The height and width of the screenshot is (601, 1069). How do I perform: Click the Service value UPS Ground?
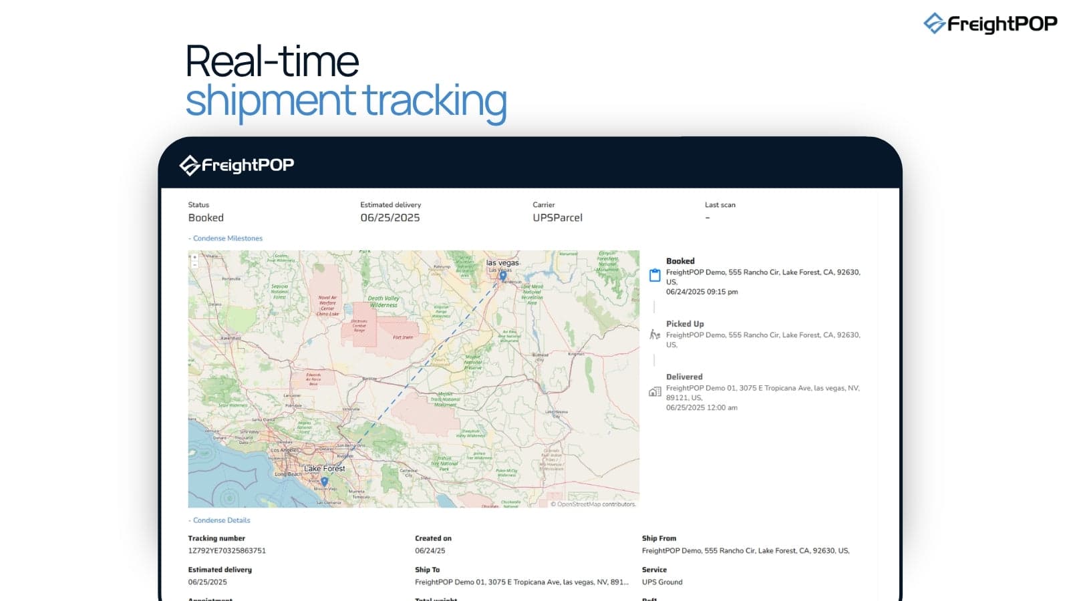tap(662, 582)
